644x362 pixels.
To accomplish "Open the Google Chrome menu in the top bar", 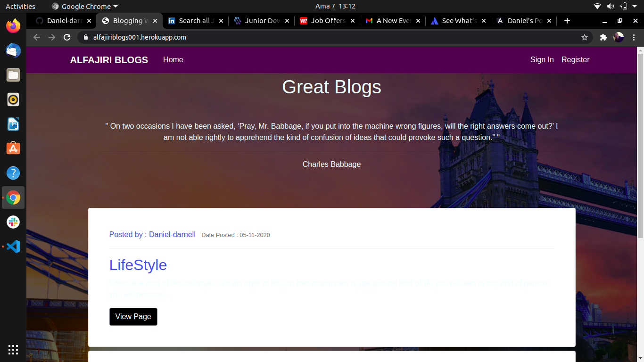I will [84, 6].
